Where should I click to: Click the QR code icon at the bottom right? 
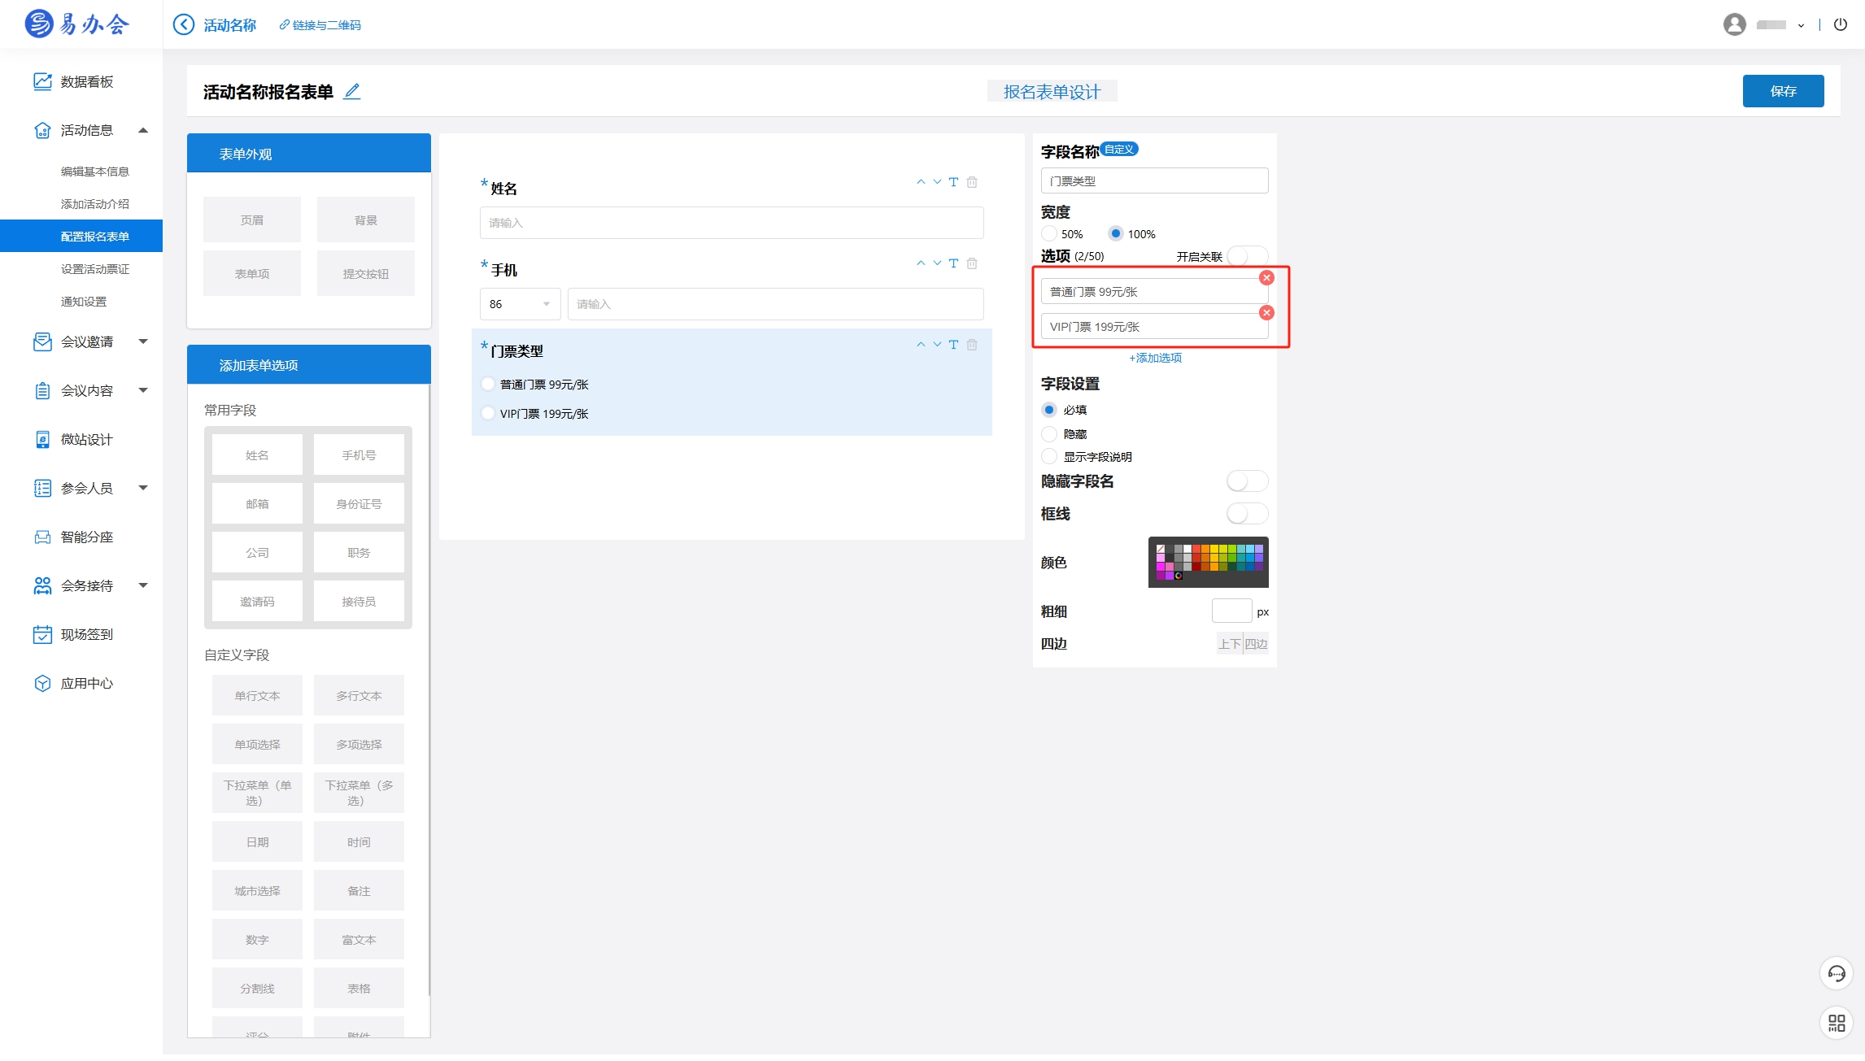[x=1837, y=1022]
